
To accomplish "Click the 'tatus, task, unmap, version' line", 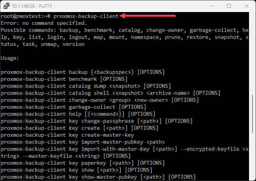I will tap(43, 44).
